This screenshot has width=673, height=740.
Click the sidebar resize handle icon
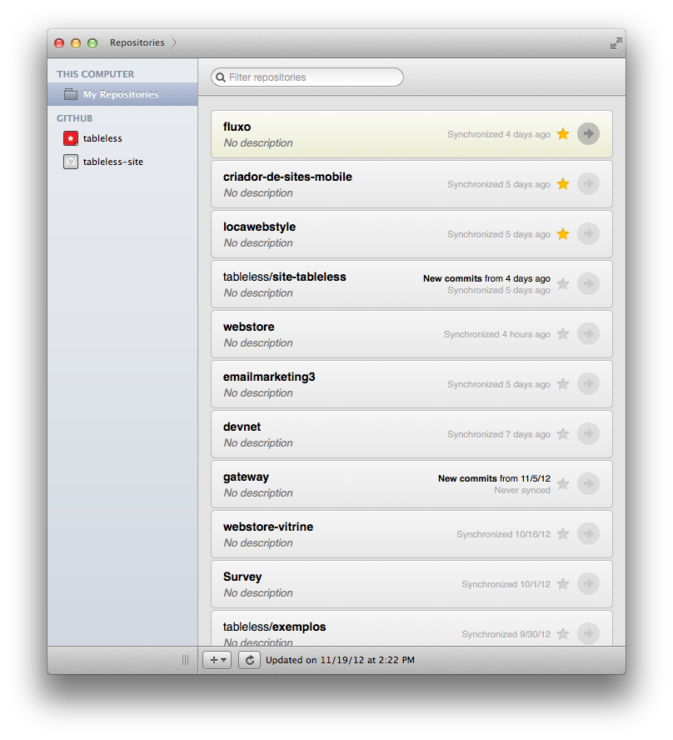coord(186,660)
